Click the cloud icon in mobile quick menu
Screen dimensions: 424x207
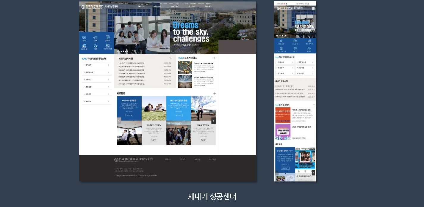pyautogui.click(x=309, y=48)
